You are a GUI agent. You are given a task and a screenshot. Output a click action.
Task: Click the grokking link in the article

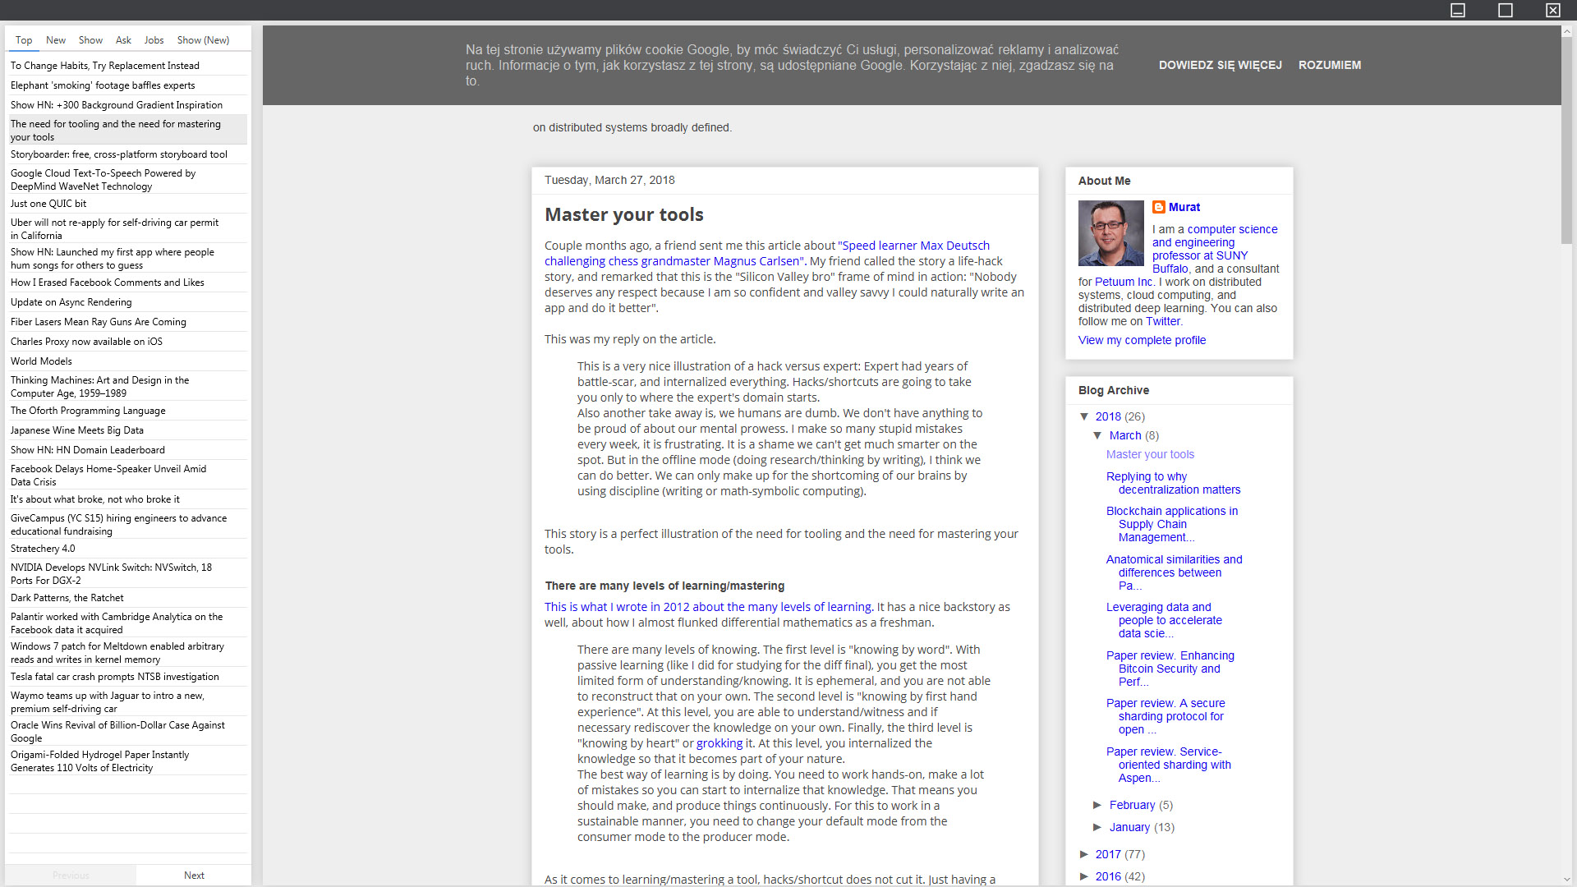[720, 742]
